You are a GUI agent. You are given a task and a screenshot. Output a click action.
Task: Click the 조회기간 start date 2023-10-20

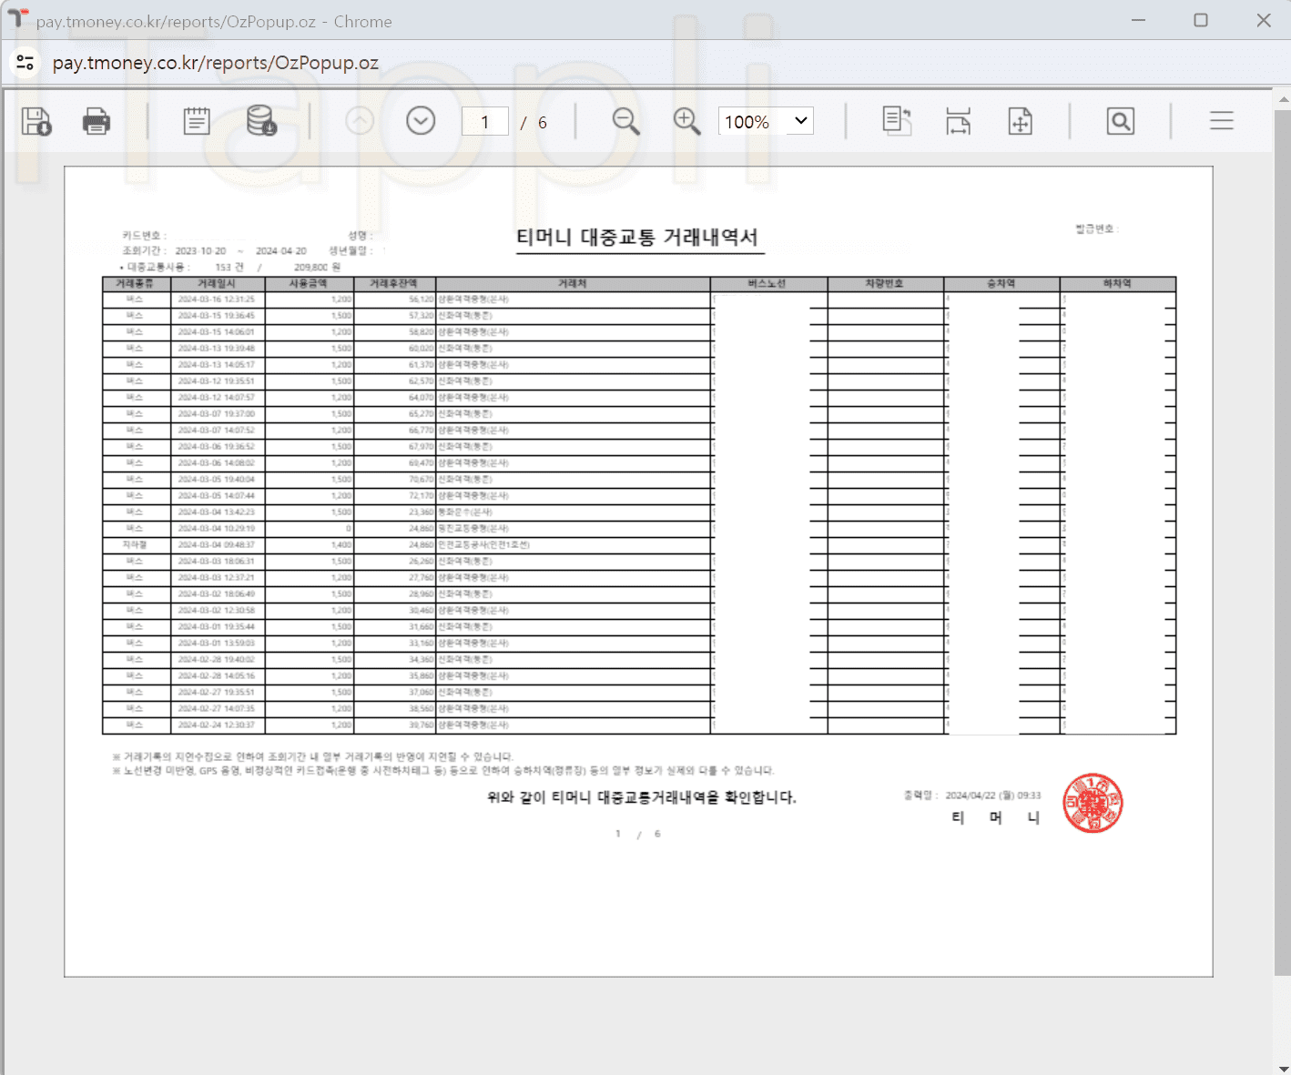pos(200,251)
